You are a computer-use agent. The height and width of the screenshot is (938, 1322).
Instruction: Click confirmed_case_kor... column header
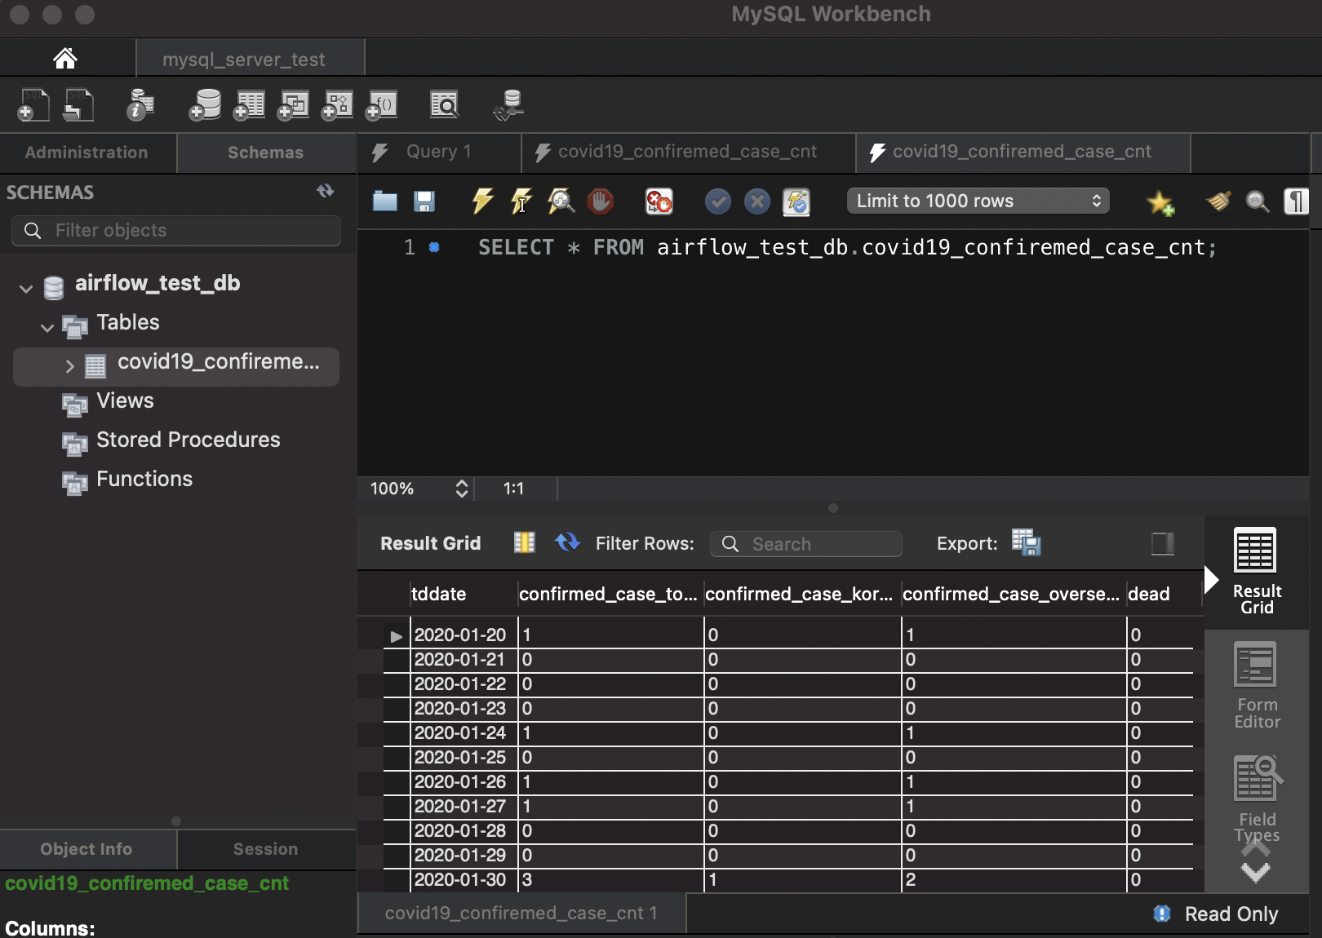pyautogui.click(x=802, y=594)
